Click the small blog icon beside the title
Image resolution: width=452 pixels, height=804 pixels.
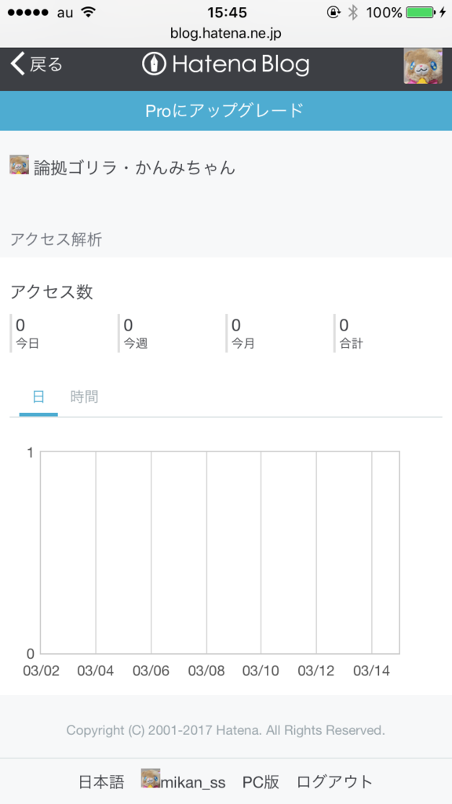click(x=19, y=165)
